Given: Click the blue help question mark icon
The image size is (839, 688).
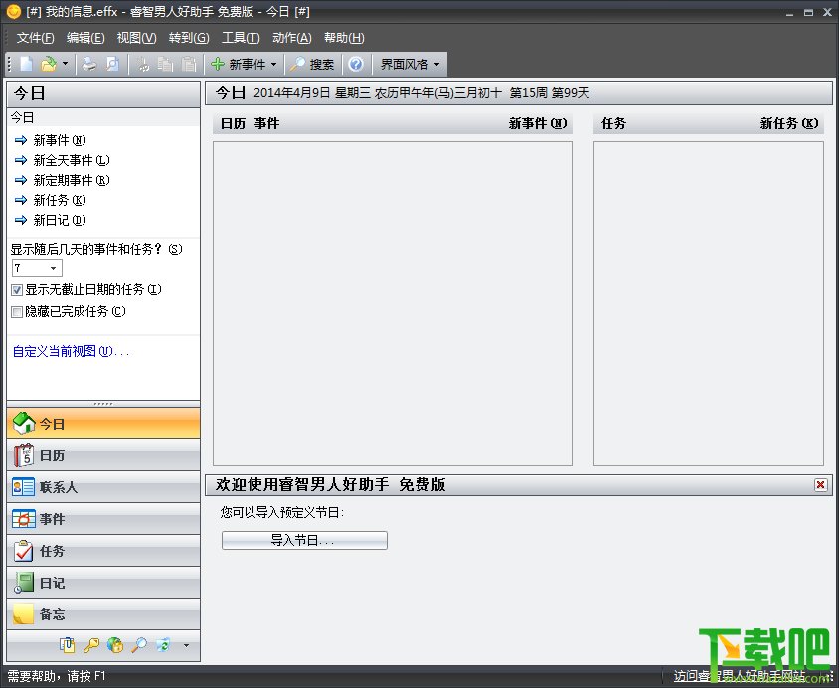Looking at the screenshot, I should 356,65.
